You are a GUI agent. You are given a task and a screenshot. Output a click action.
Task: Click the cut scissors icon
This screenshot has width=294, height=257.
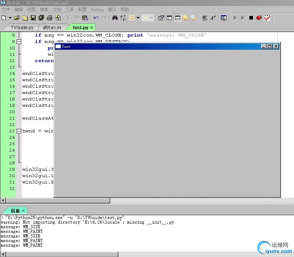click(68, 18)
